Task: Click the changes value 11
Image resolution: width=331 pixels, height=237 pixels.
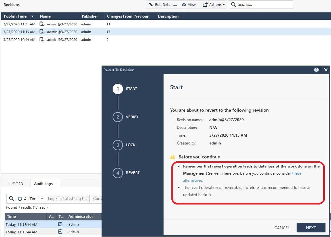Action: click(x=108, y=24)
